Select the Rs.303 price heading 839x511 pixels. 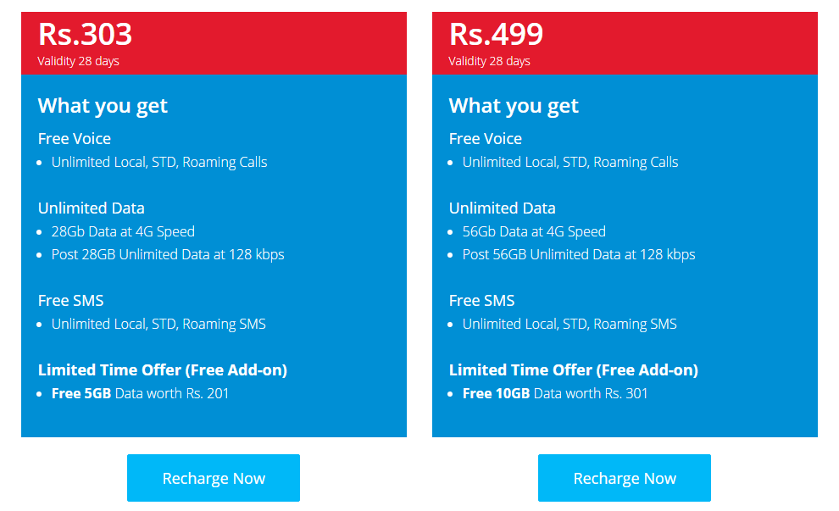[85, 34]
